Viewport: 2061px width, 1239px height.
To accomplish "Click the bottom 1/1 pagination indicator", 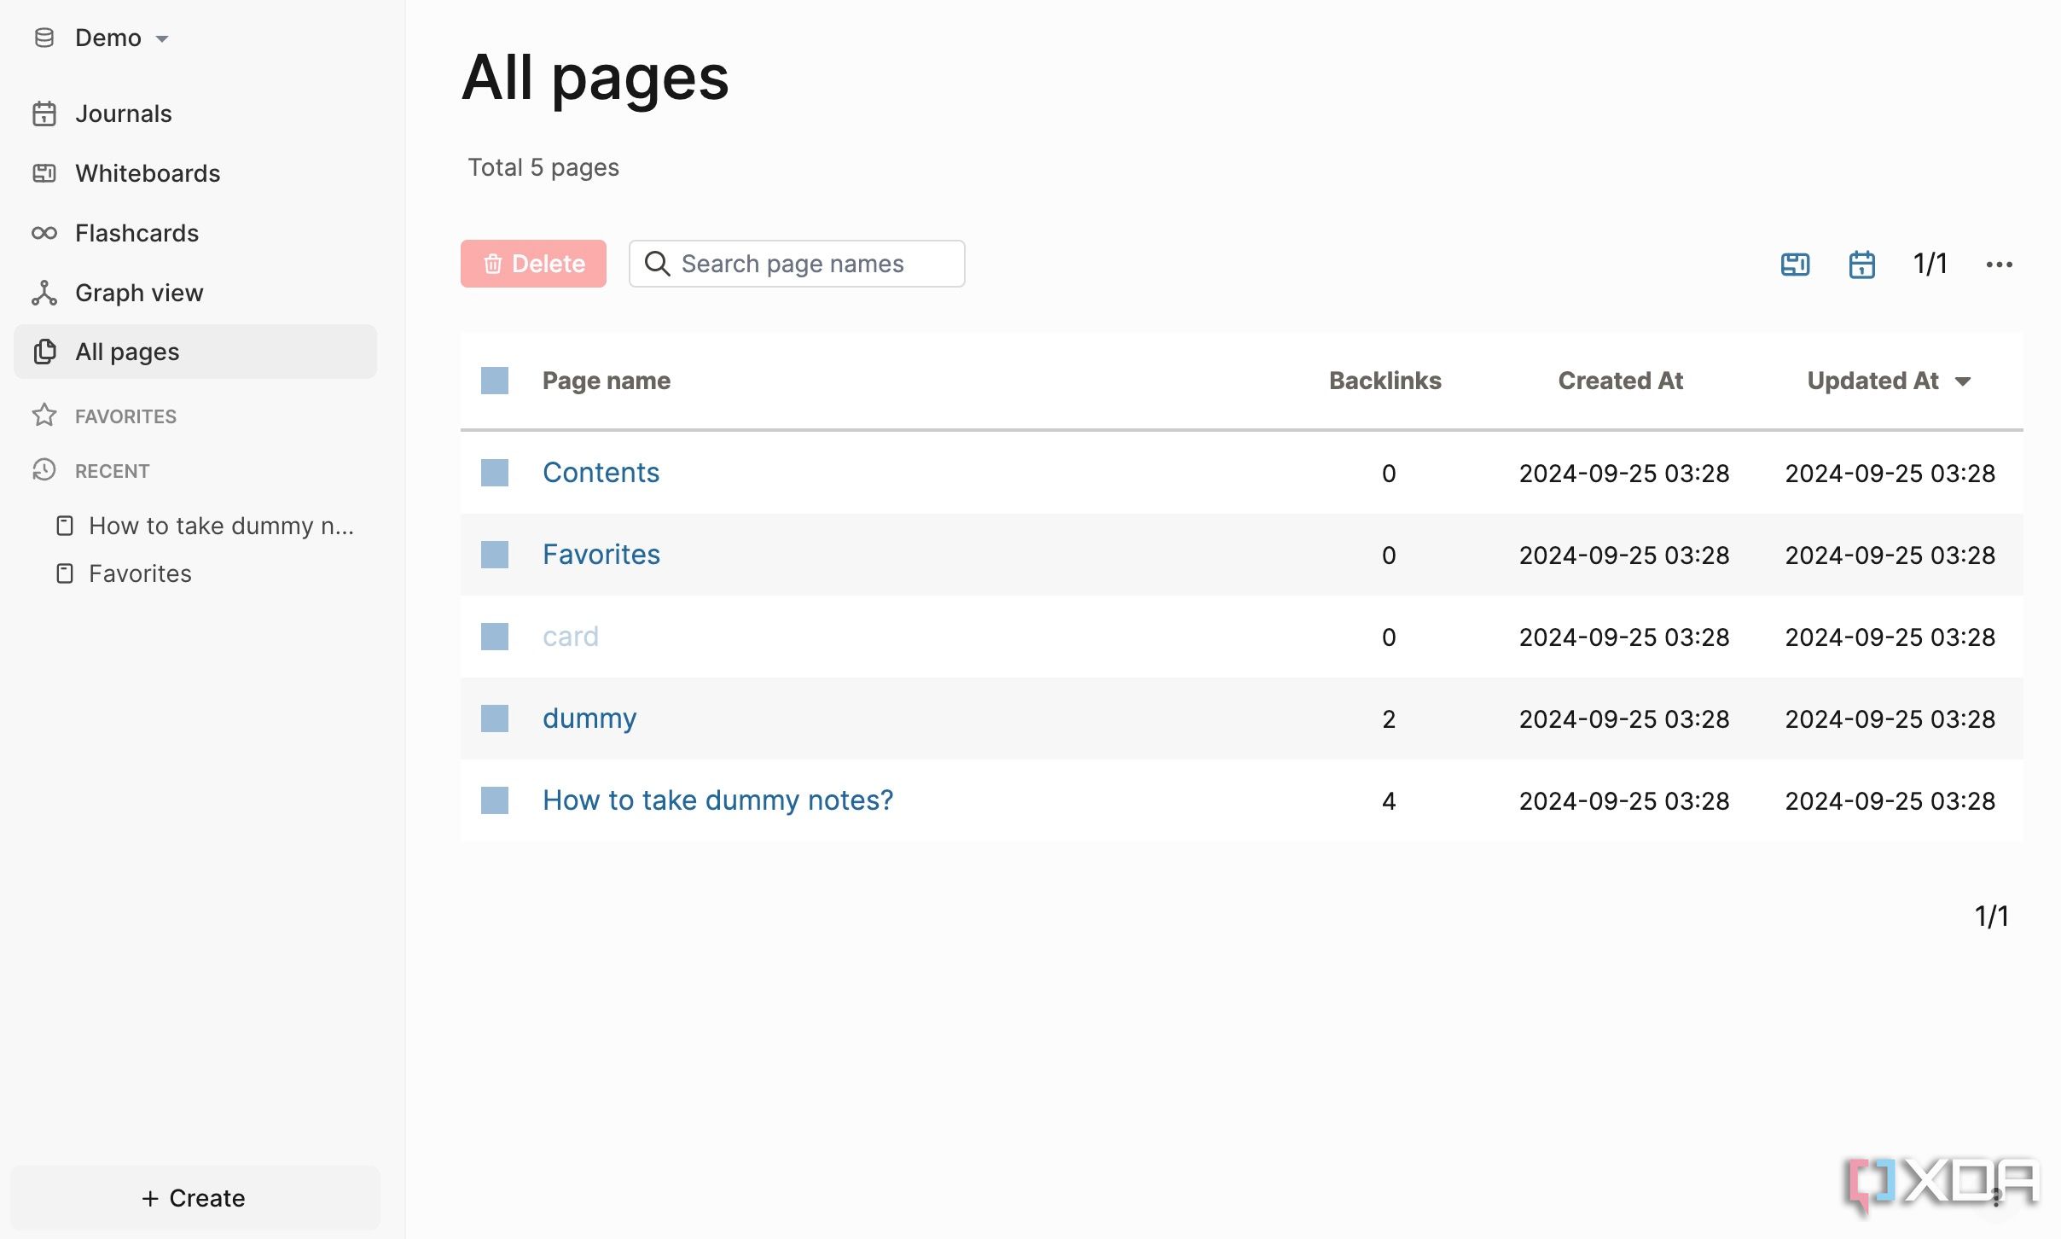I will [x=1991, y=916].
